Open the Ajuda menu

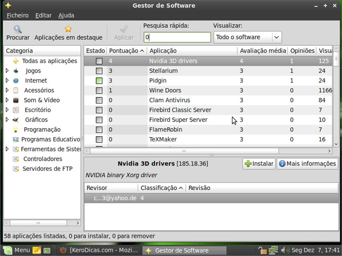pos(66,15)
